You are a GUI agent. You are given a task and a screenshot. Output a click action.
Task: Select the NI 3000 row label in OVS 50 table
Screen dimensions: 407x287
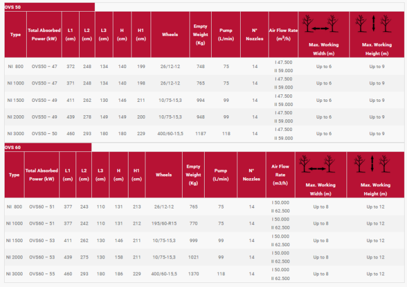tap(15, 134)
